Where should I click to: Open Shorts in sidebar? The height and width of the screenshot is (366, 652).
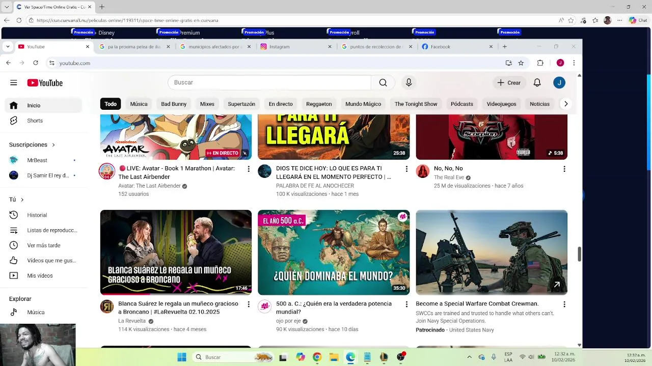pyautogui.click(x=44, y=120)
